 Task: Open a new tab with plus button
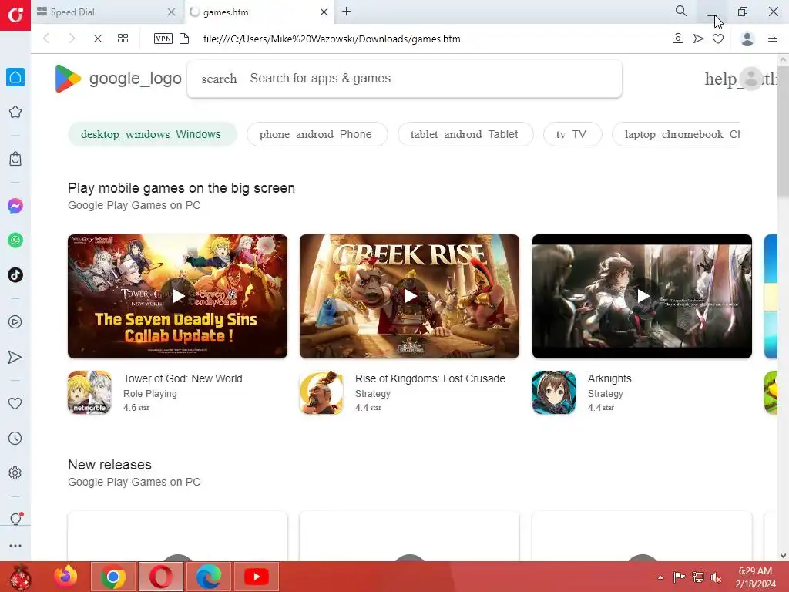click(346, 11)
